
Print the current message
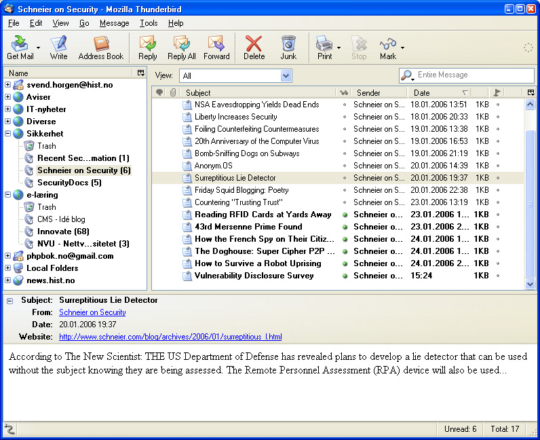tap(324, 48)
